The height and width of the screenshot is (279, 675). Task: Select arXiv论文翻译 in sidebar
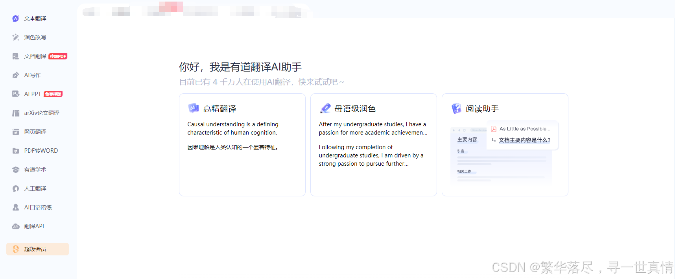point(42,113)
